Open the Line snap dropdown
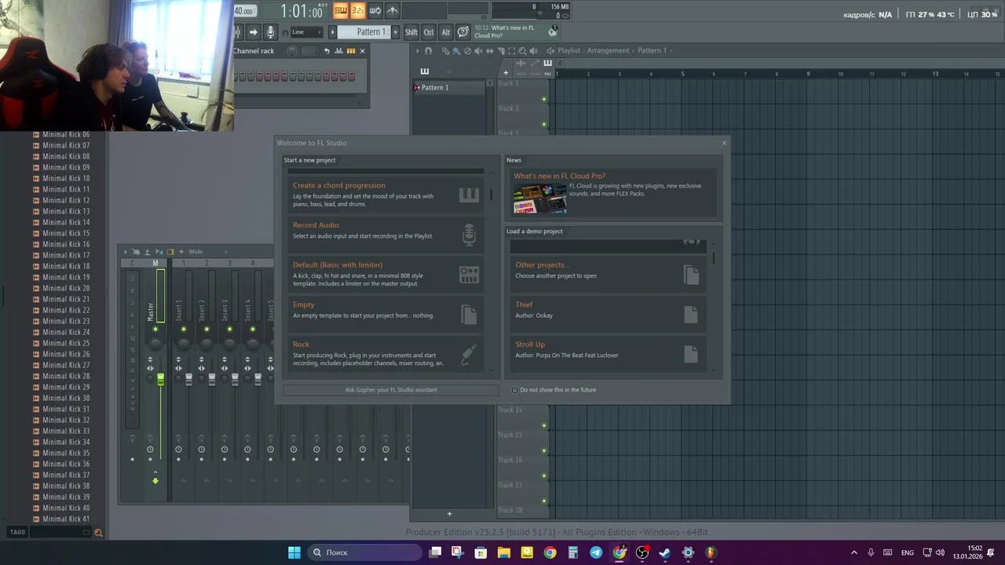The image size is (1005, 565). pos(306,32)
